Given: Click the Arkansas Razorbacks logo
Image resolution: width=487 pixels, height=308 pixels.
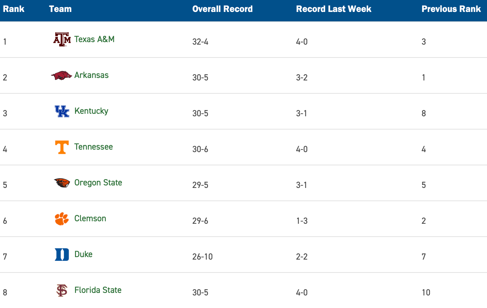Looking at the screenshot, I should coord(62,75).
